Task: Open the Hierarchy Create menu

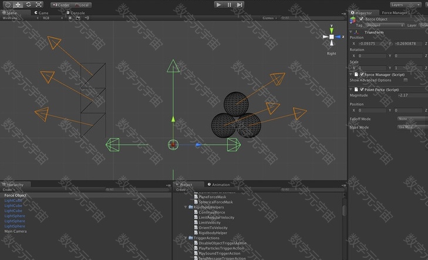Action: coord(8,190)
